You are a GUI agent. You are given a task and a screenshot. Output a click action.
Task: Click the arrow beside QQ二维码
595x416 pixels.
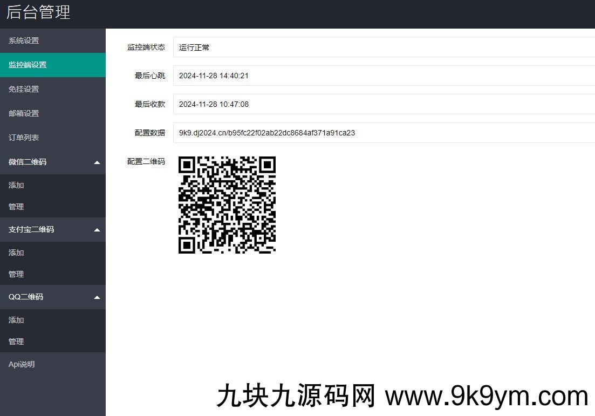97,298
